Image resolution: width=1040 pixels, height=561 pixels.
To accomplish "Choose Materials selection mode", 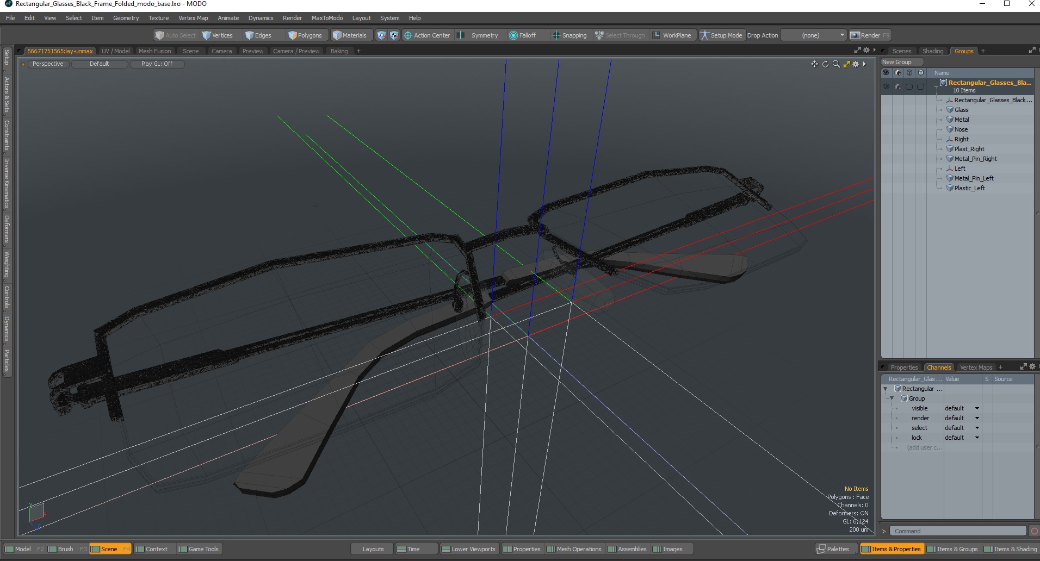I will [x=350, y=35].
